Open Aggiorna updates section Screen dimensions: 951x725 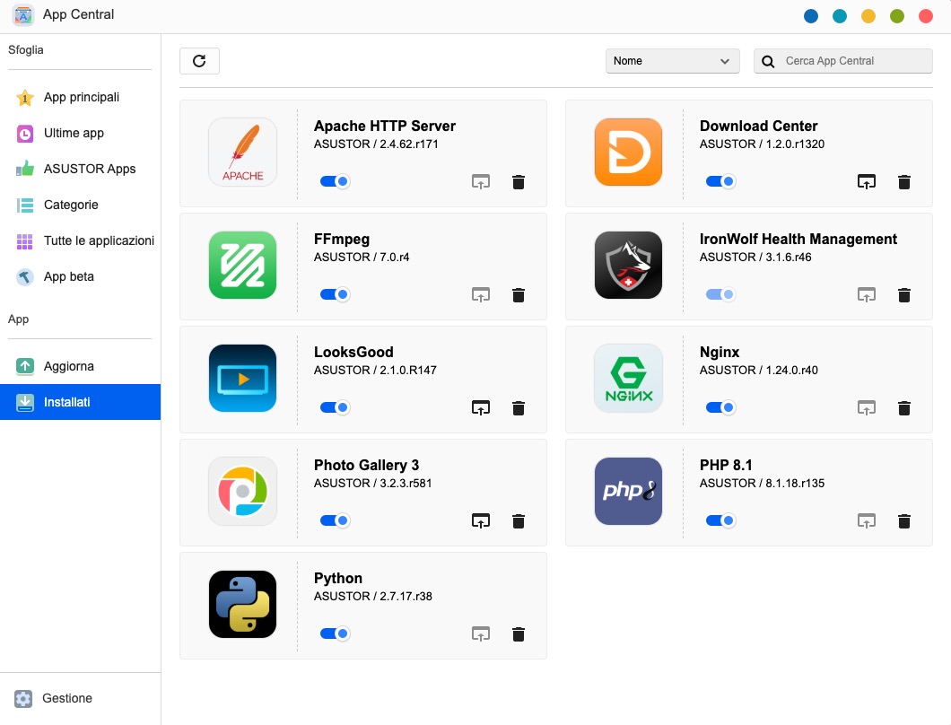tap(80, 366)
